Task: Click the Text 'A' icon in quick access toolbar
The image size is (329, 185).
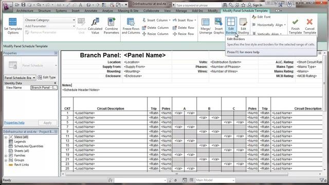Action: (x=80, y=5)
